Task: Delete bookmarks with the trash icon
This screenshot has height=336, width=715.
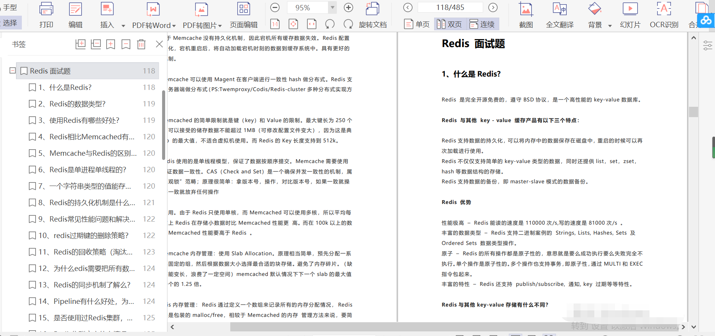Action: (x=141, y=44)
